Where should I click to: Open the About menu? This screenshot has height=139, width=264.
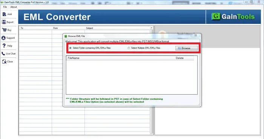(14, 7)
